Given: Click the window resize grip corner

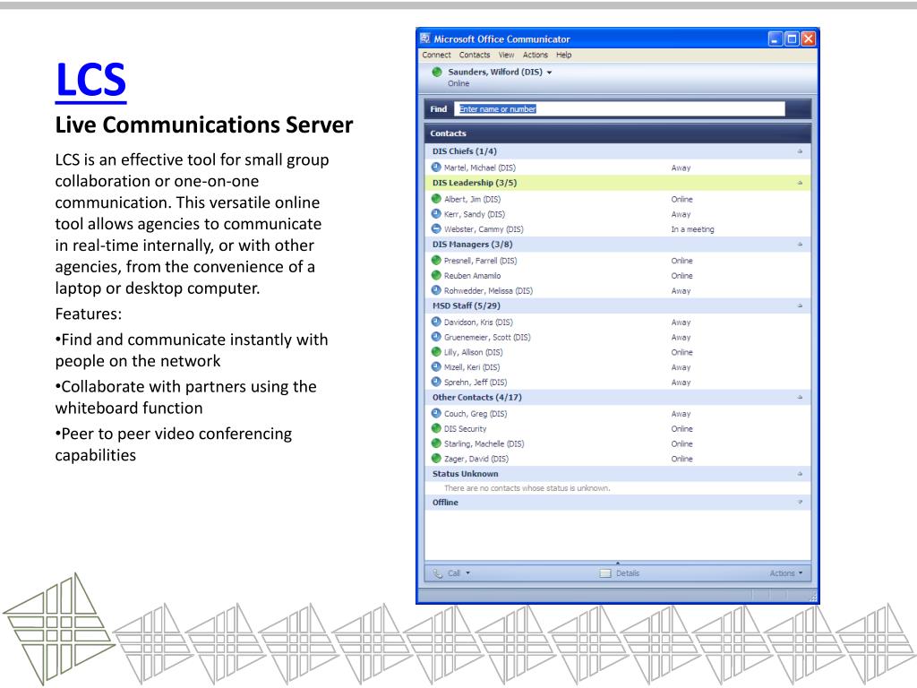Looking at the screenshot, I should pos(813,597).
